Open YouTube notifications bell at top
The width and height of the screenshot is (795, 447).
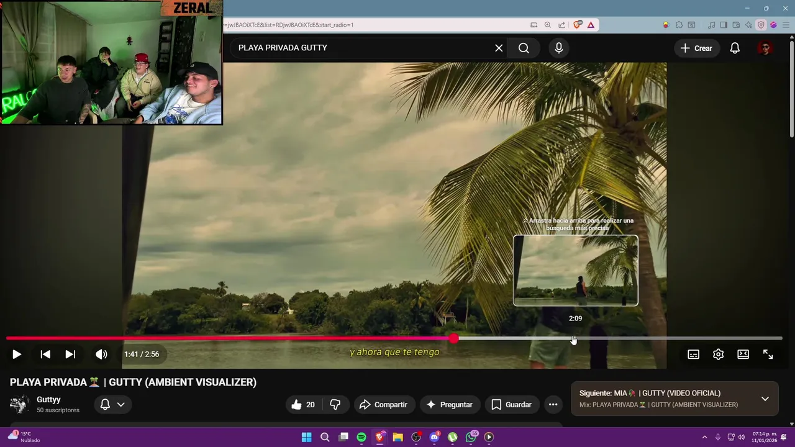(735, 48)
